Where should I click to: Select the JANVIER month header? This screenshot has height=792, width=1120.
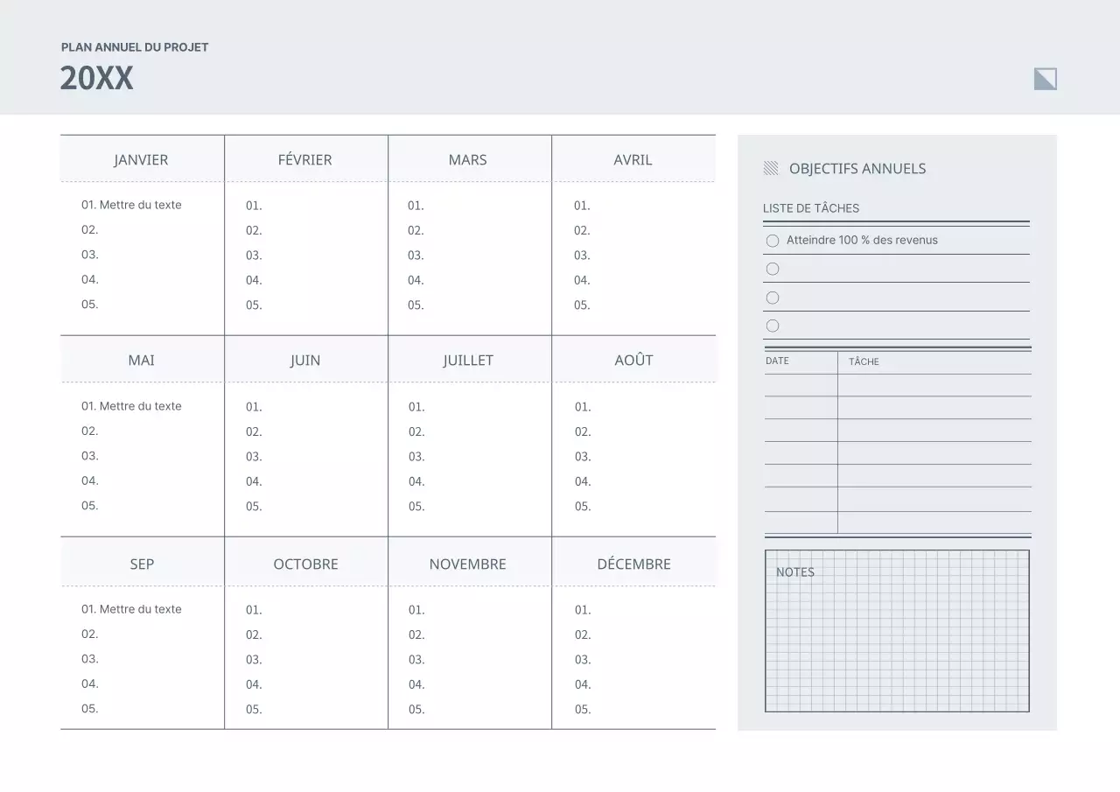pos(141,159)
